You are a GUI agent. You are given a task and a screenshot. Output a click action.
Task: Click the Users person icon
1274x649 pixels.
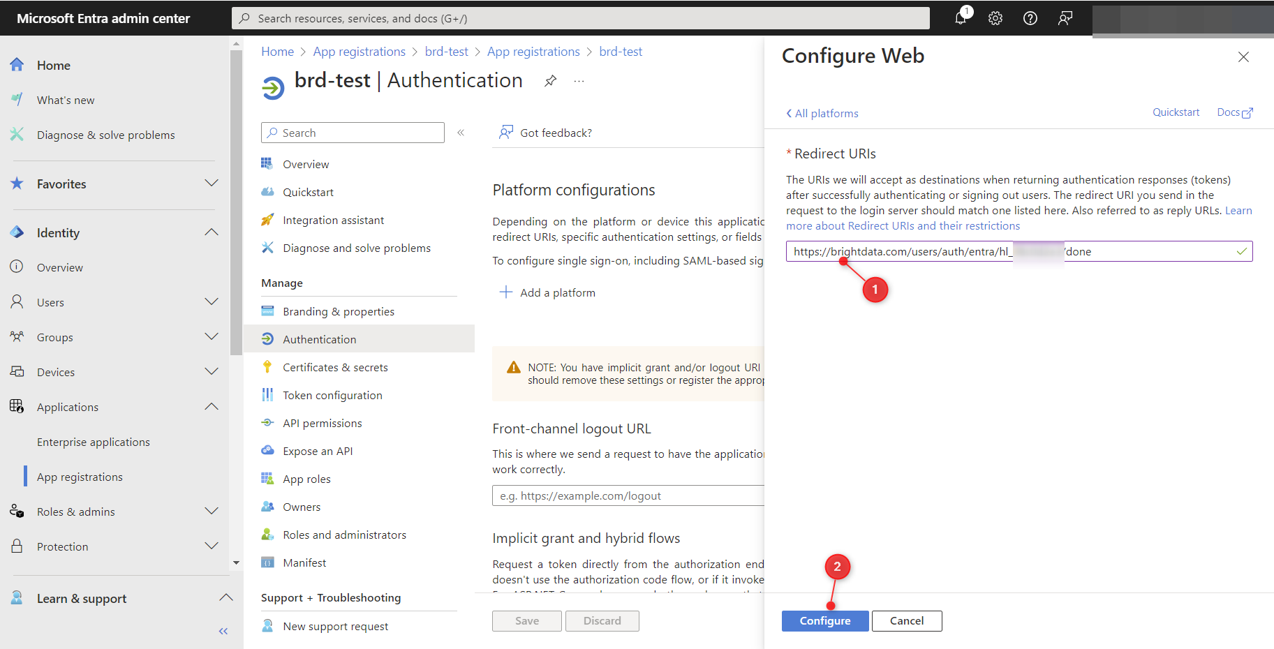(17, 302)
